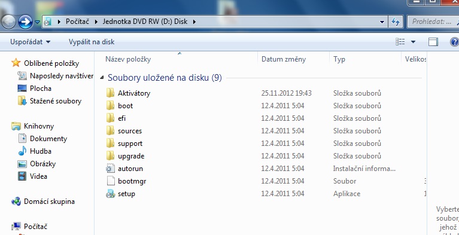Image resolution: width=459 pixels, height=235 pixels.
Task: Open the Aktivátory folder icon
Action: coord(110,93)
